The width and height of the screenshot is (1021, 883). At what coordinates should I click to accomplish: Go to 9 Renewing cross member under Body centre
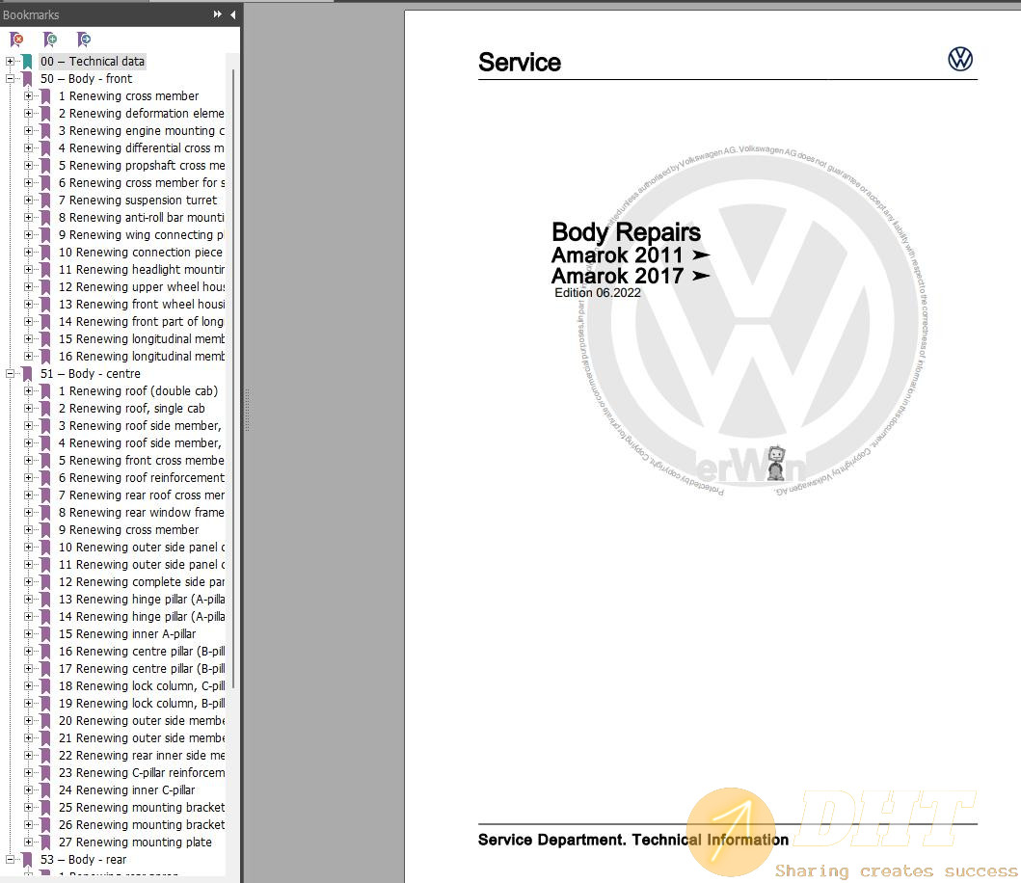click(129, 530)
